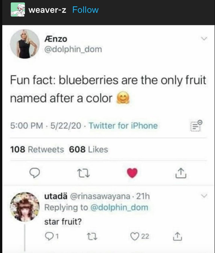Open Ænzo's profile picture
Screen dimensions: 215x253
click(25, 44)
